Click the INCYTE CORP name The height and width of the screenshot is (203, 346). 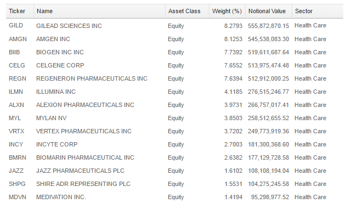coord(57,144)
